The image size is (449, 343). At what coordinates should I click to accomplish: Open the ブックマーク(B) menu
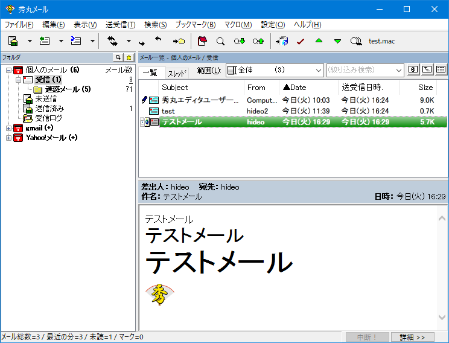pos(196,25)
